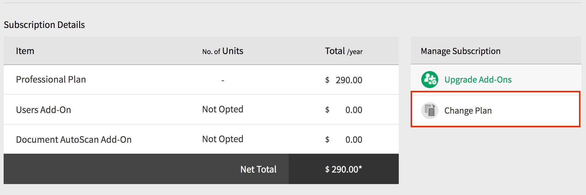Click the Professional Plan price 290.00
This screenshot has height=195, width=586.
(x=349, y=80)
